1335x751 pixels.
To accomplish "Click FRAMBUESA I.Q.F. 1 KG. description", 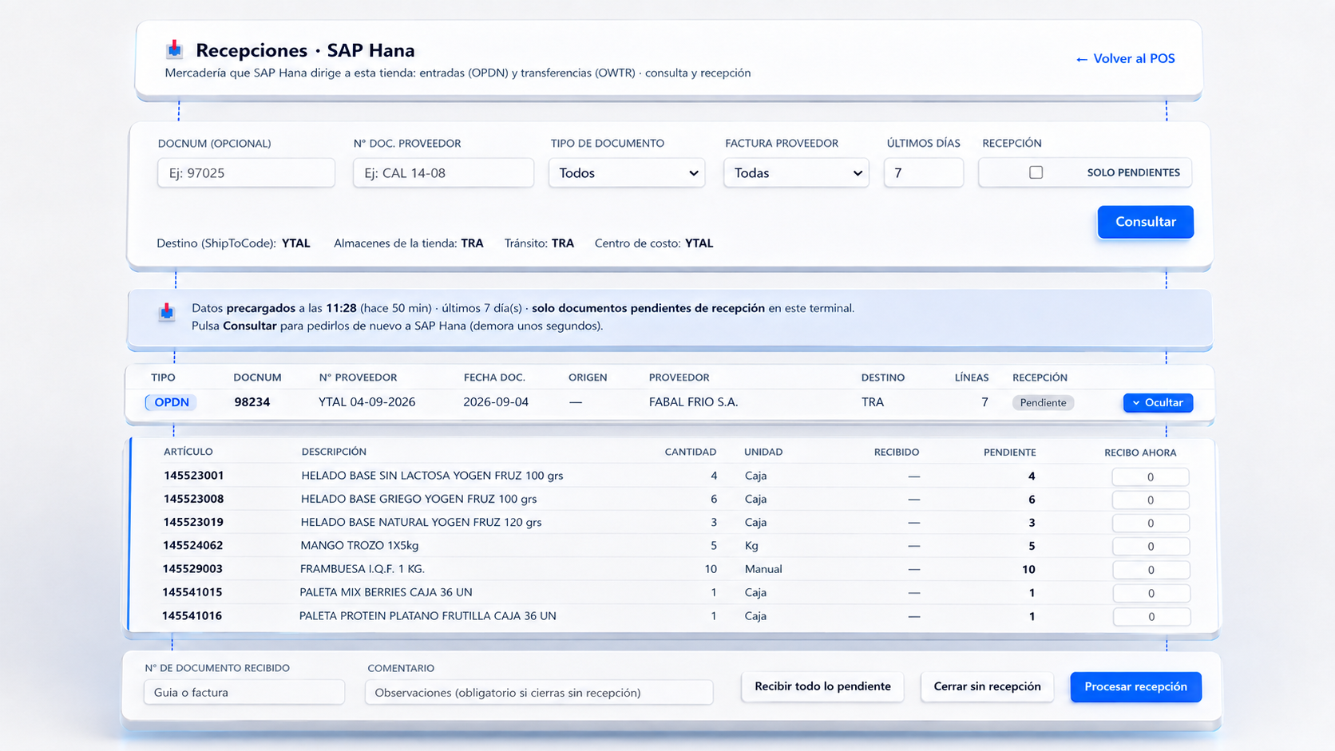I will tap(362, 569).
